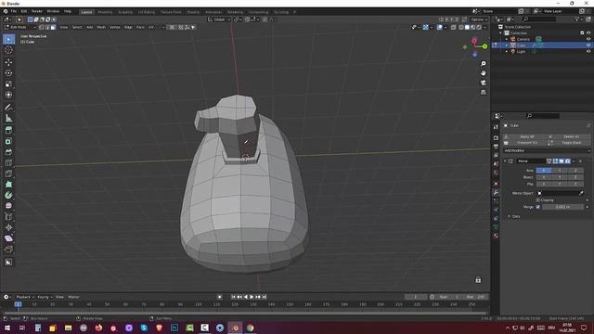594x334 pixels.
Task: Select the Edge Slide tool
Action: coord(8,216)
